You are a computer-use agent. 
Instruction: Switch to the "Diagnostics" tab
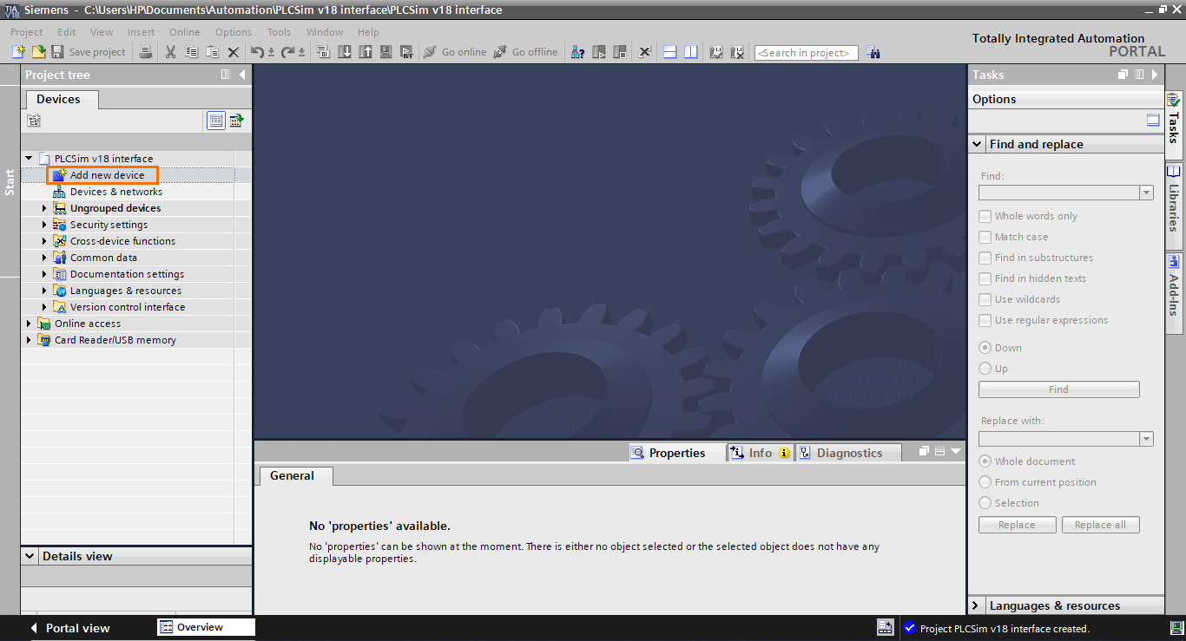coord(847,452)
